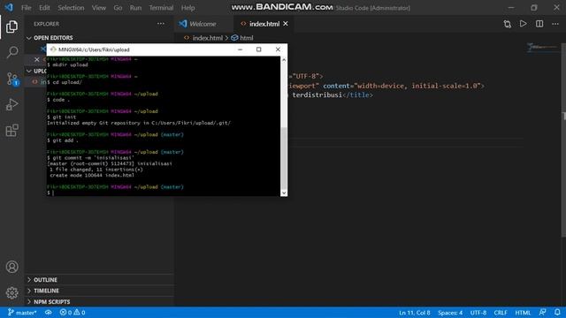Click the errors and warnings count in status bar
This screenshot has height=318, width=566.
coord(73,312)
